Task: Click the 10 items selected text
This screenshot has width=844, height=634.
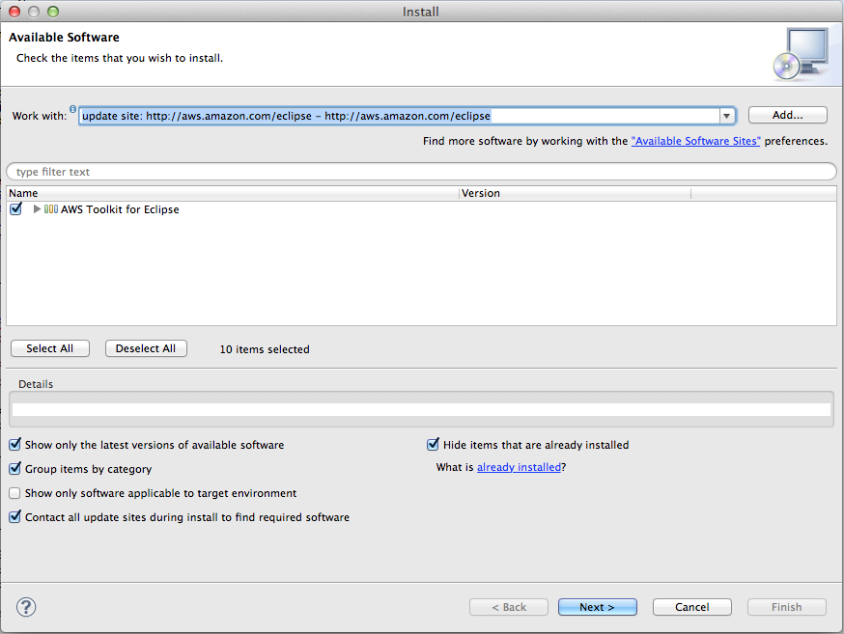Action: (265, 349)
